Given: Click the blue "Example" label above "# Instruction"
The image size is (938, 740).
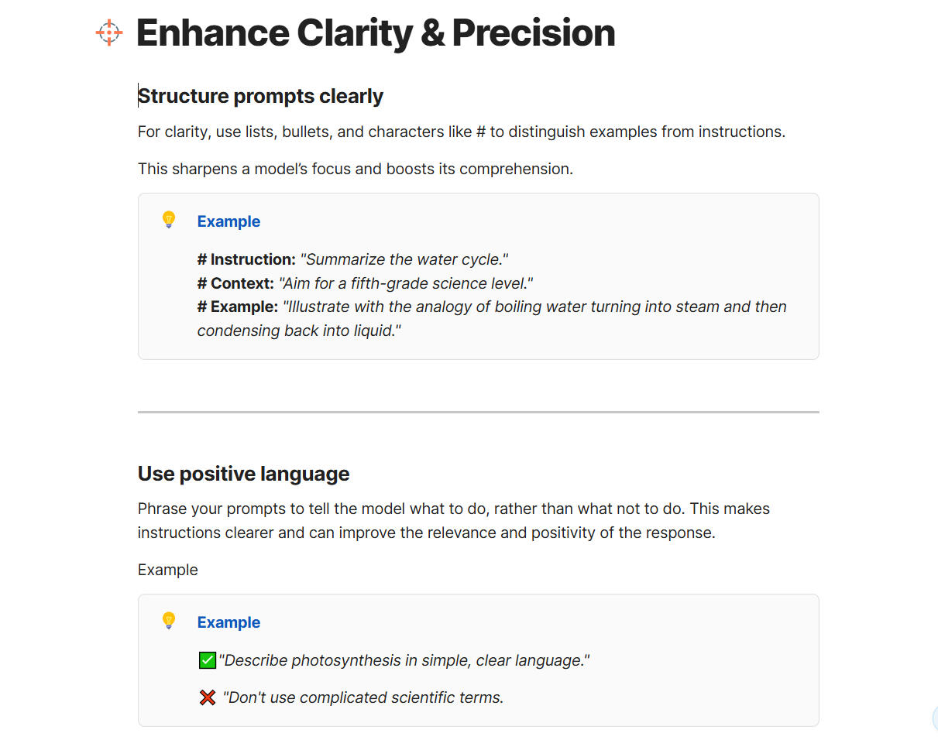Looking at the screenshot, I should click(228, 221).
